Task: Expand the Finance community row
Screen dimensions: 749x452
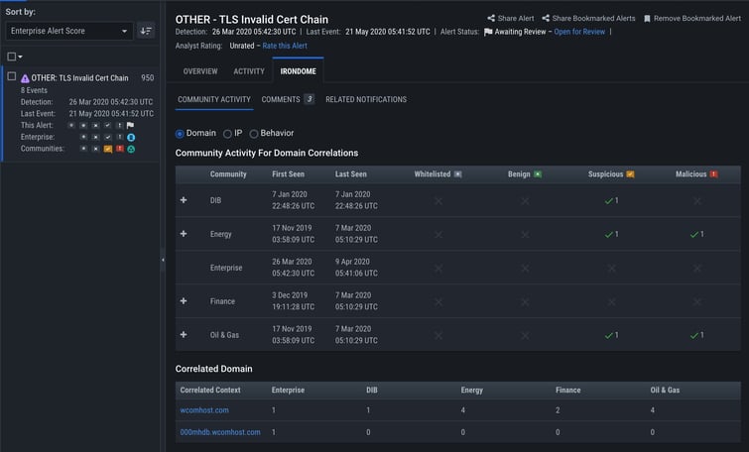Action: click(184, 300)
